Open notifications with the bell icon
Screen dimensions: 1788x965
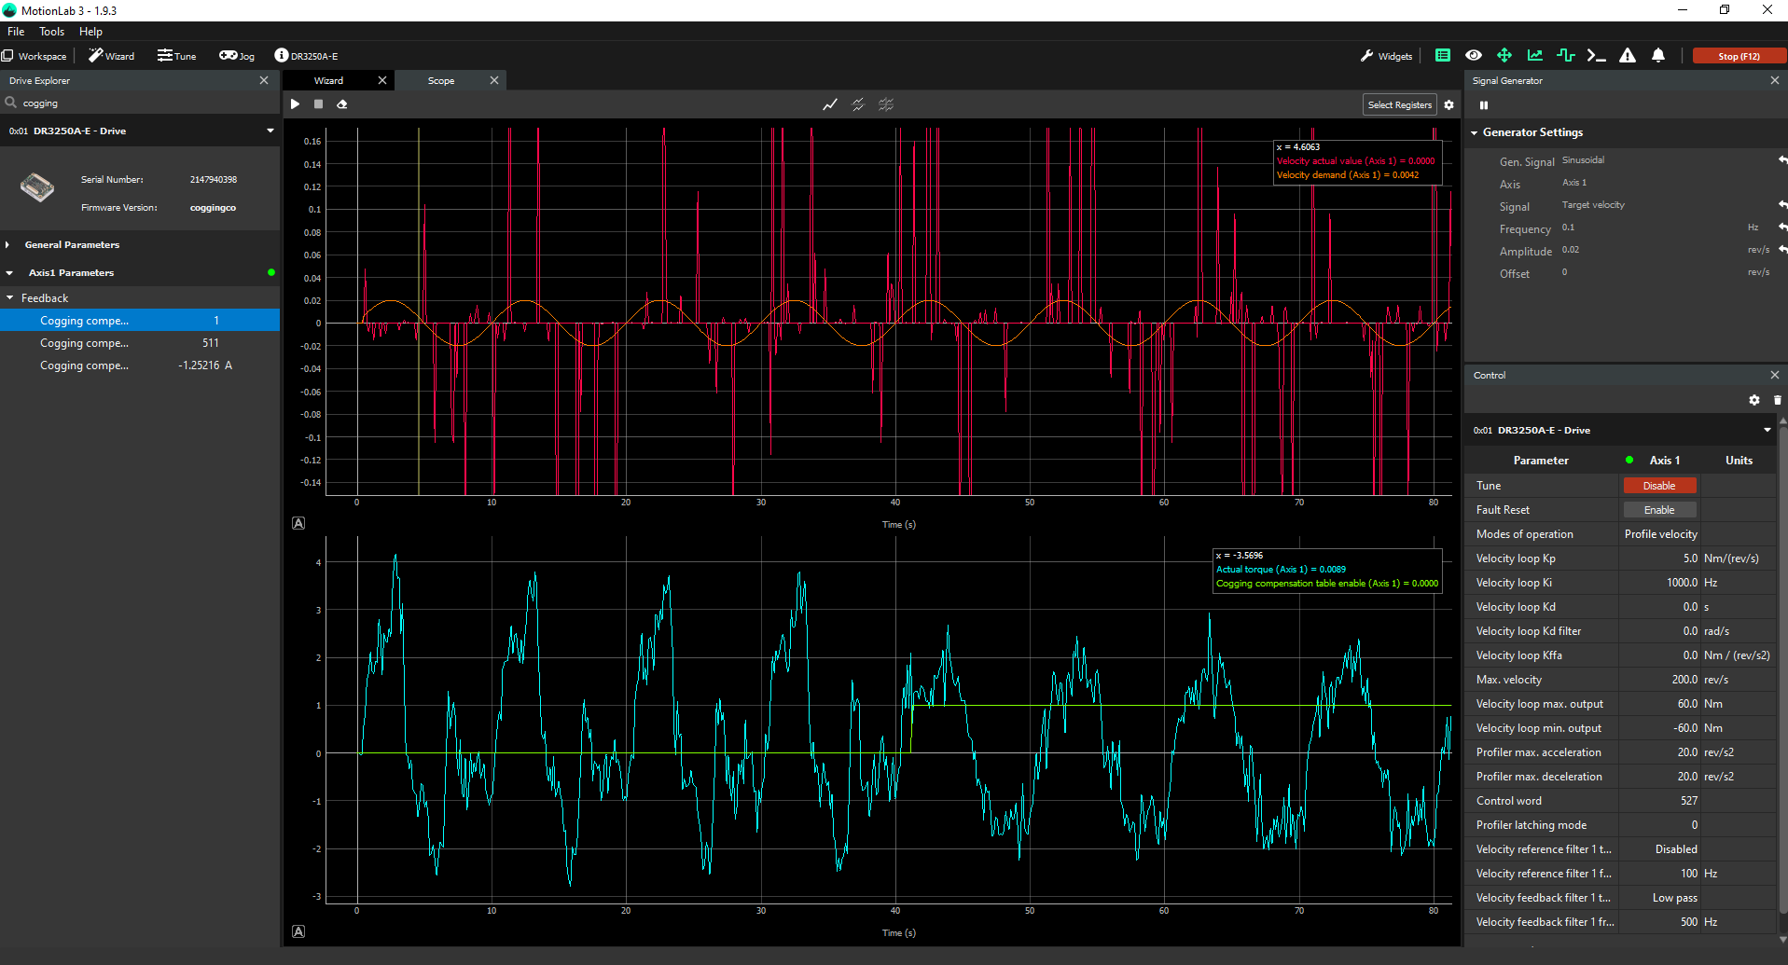coord(1659,55)
